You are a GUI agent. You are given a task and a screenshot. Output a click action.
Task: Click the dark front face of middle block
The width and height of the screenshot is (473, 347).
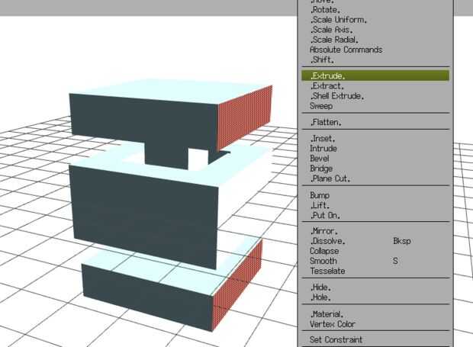click(144, 217)
